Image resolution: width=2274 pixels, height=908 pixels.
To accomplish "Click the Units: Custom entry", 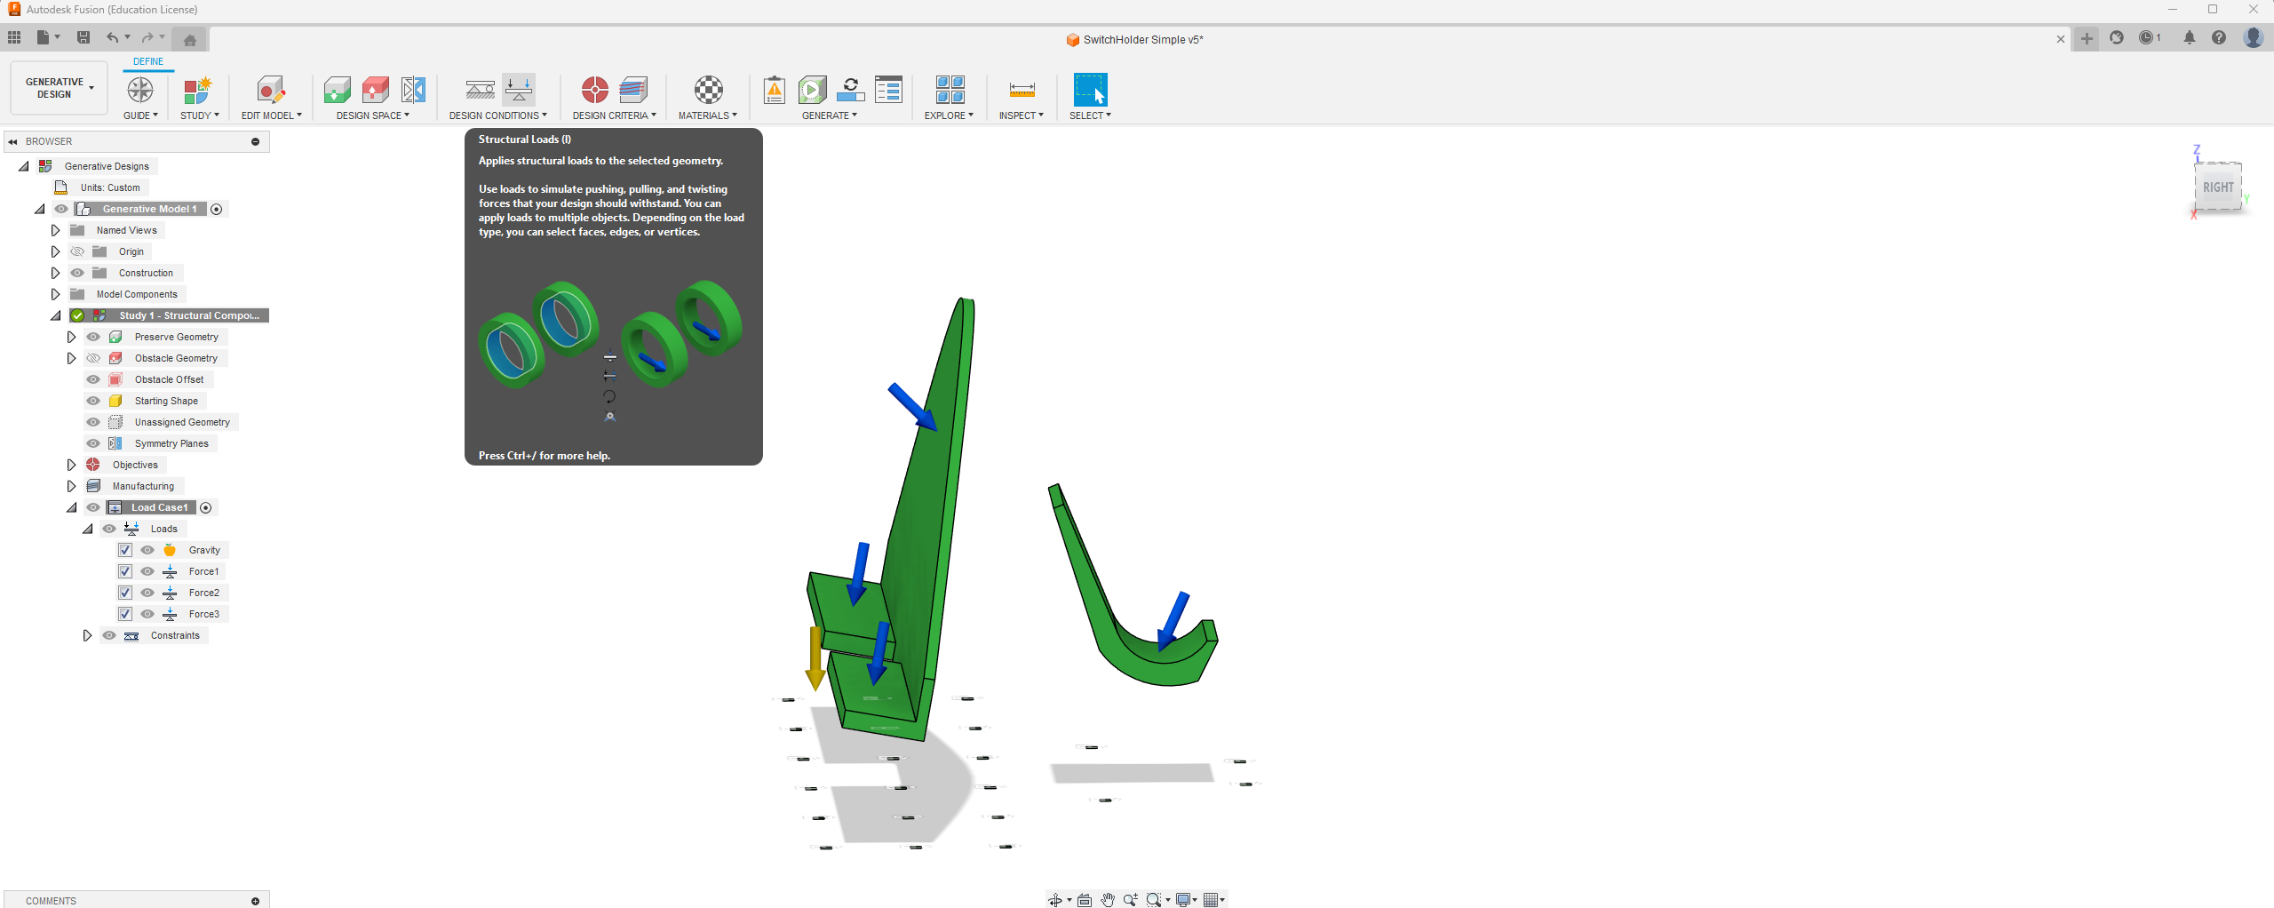I will pos(110,187).
